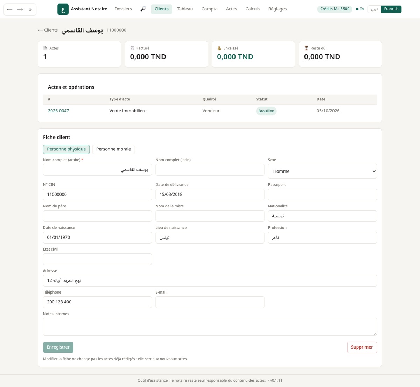Go to the Tableau section
This screenshot has width=420, height=387.
[x=185, y=9]
